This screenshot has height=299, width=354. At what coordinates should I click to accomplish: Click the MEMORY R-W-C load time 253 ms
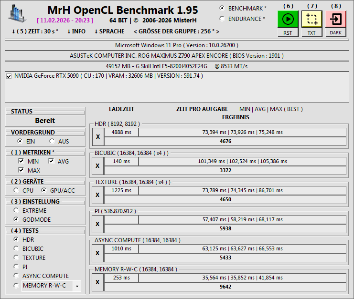pyautogui.click(x=121, y=278)
